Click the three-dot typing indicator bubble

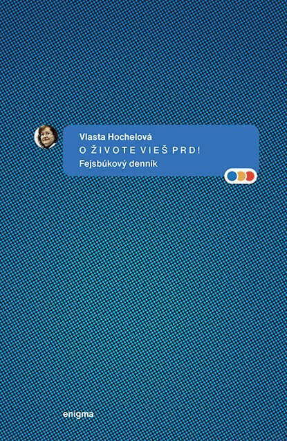tap(241, 177)
